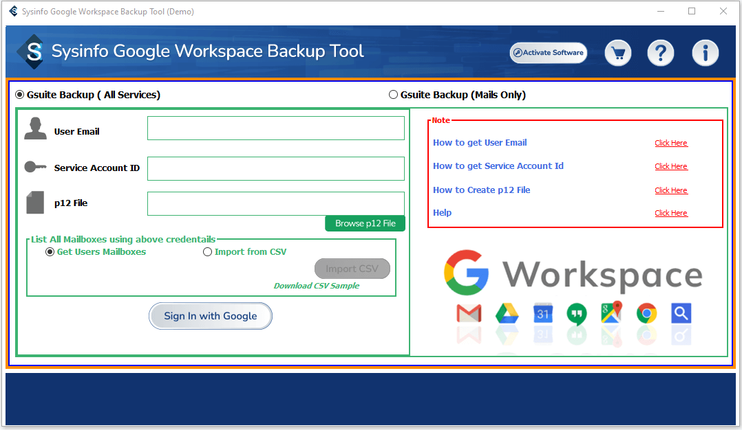This screenshot has height=430, width=742.
Task: Minimize the Sysinfo window
Action: click(x=661, y=11)
